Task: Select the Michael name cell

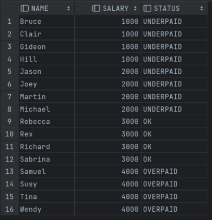Action: pos(47,109)
